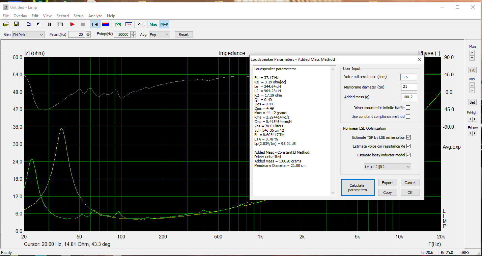The height and width of the screenshot is (256, 482).
Task: Open the Overlay menu
Action: click(x=20, y=16)
